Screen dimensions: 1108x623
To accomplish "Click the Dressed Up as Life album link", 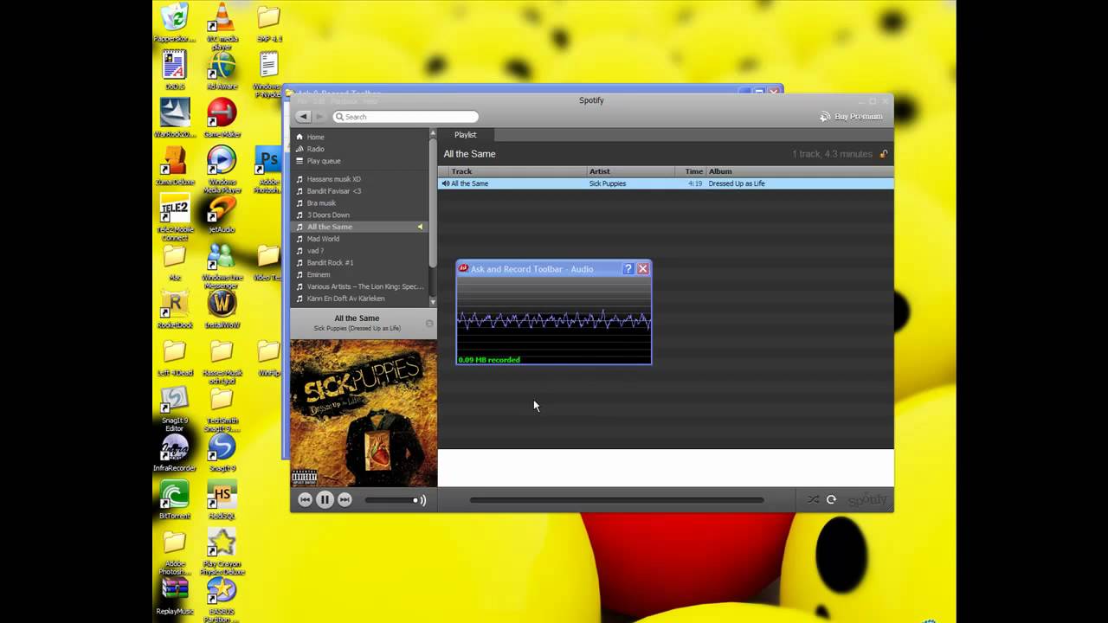I will (x=737, y=183).
